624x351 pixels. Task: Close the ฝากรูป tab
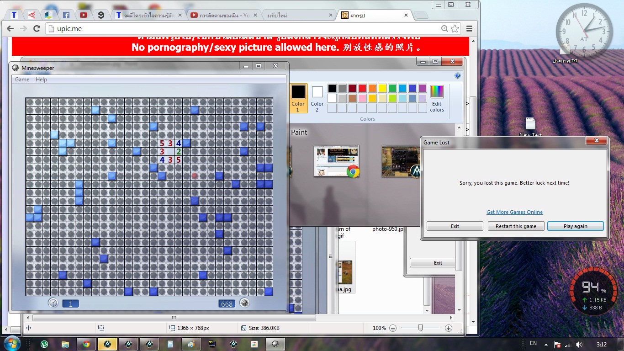(x=406, y=15)
